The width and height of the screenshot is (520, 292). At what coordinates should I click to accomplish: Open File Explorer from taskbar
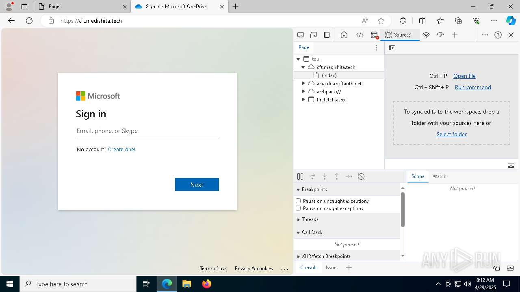click(x=186, y=284)
